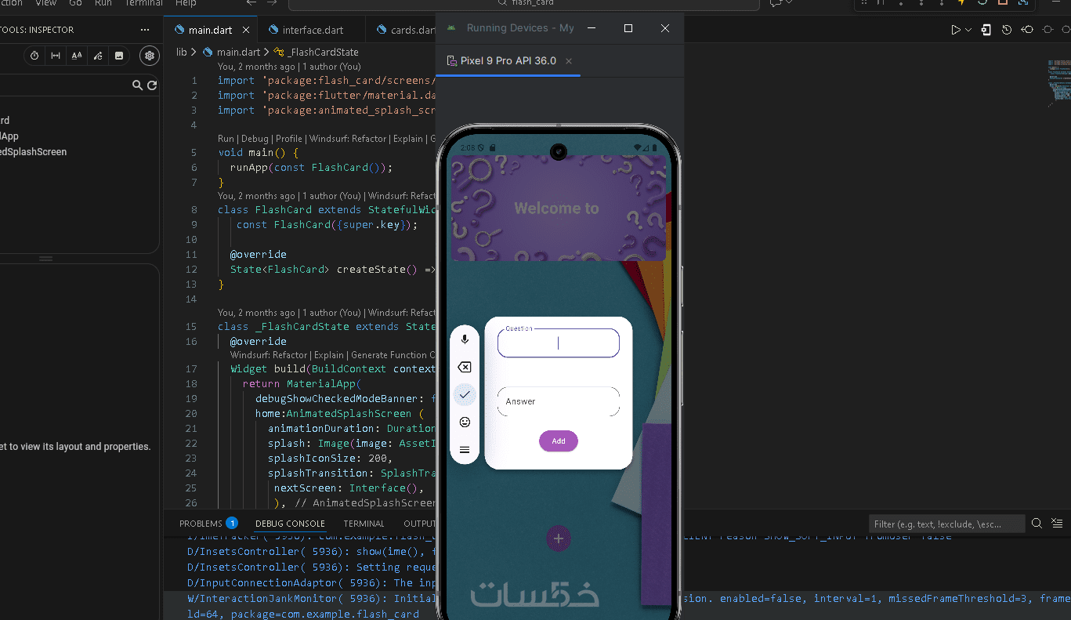Click the Profile code lens above main()
The image size is (1071, 620).
[291, 139]
